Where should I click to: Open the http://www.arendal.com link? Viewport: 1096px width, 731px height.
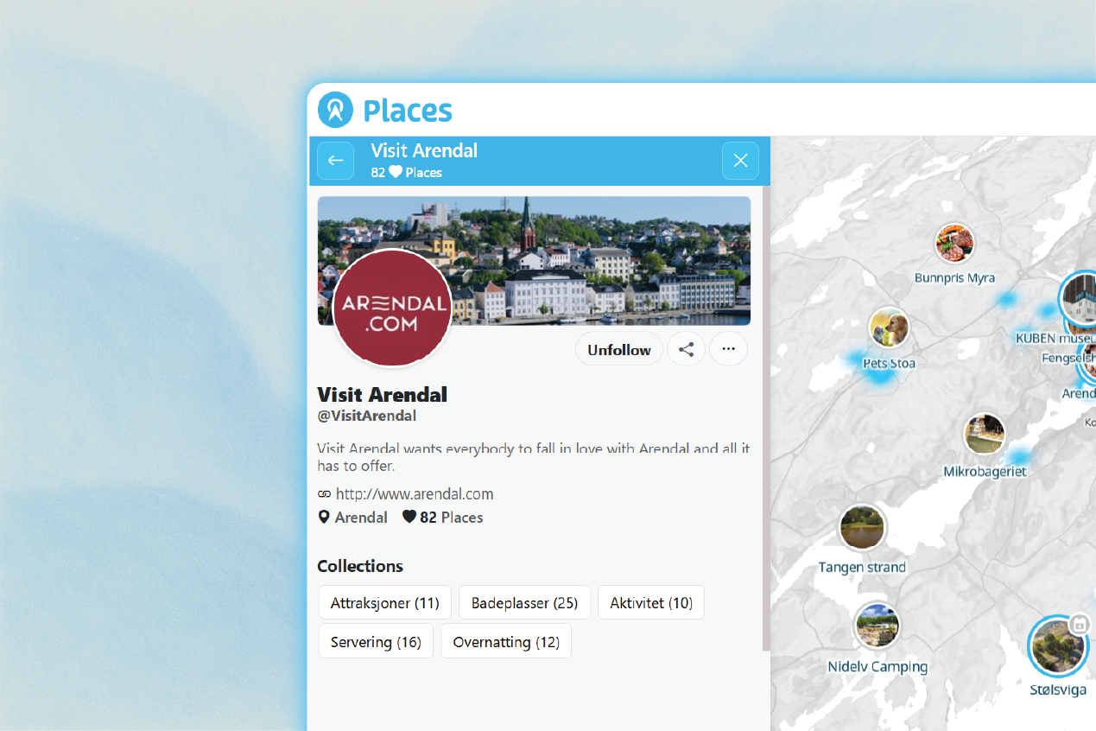click(x=415, y=494)
